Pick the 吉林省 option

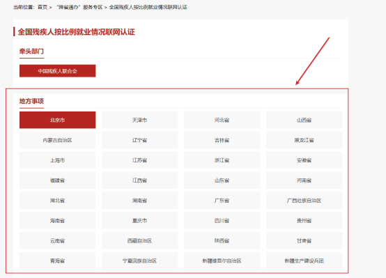[x=222, y=140]
